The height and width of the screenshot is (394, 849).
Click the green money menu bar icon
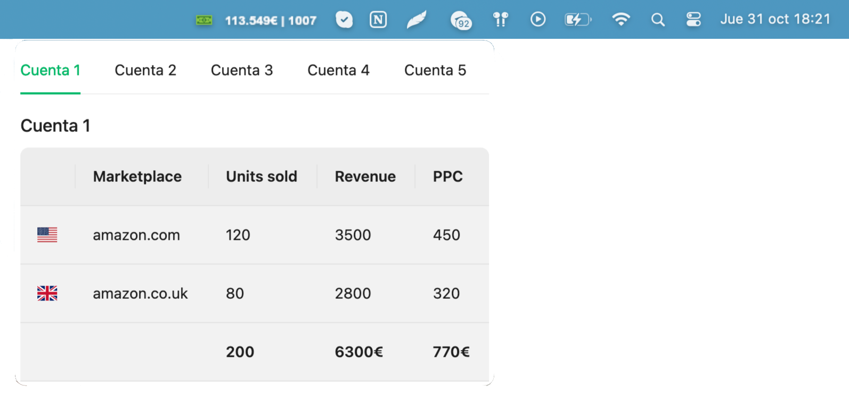204,20
